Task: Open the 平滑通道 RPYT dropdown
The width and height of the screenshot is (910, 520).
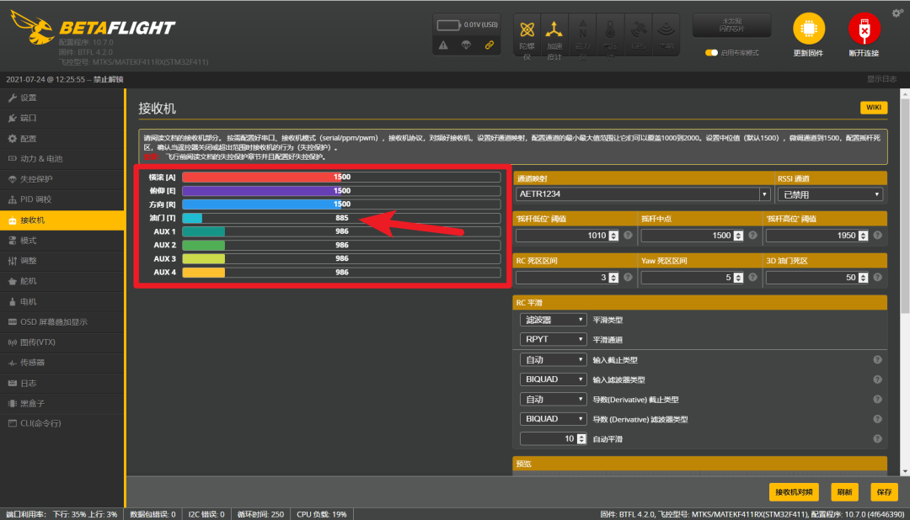Action: tap(553, 339)
